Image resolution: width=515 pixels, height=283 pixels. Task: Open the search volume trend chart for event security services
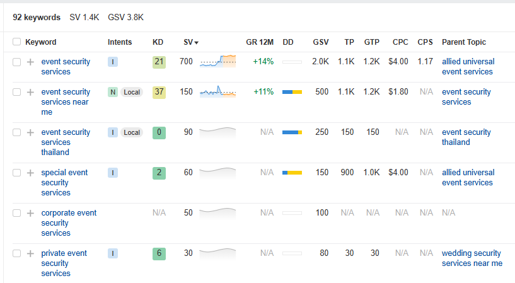[x=217, y=61]
